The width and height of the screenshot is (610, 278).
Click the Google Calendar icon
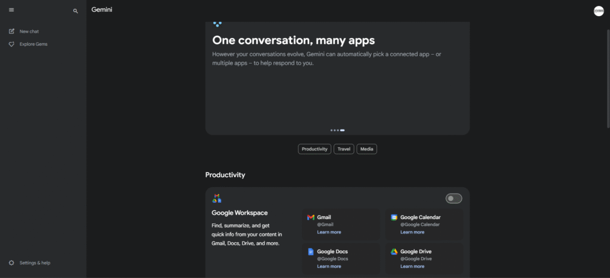[394, 217]
